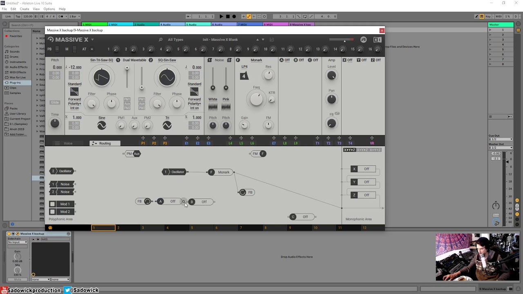Click Ableton Play button
Image resolution: width=523 pixels, height=294 pixels.
coord(221,16)
